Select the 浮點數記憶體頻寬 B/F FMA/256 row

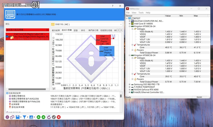coord(63,102)
